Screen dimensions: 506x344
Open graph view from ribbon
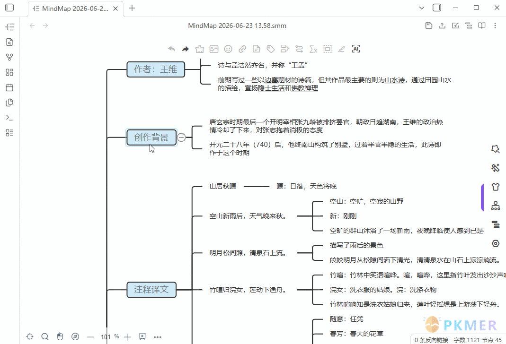pos(9,57)
